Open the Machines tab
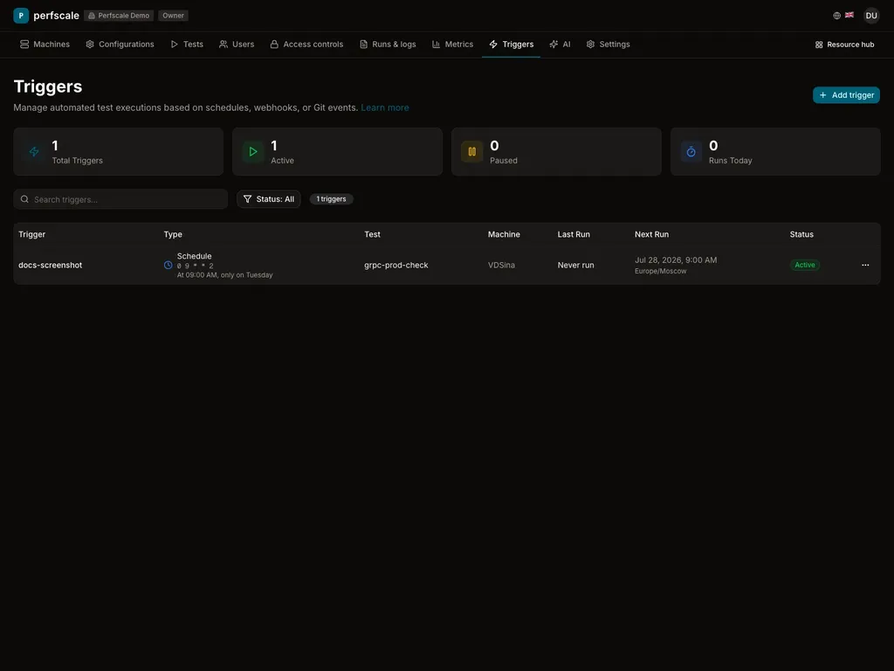The image size is (894, 671). 45,45
